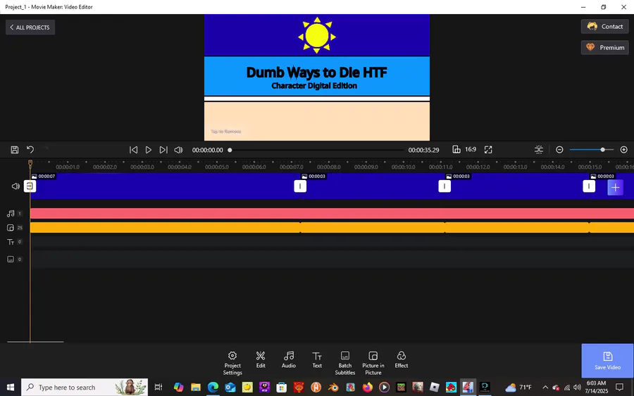This screenshot has width=634, height=396.
Task: Open the Effect tool
Action: 401,359
